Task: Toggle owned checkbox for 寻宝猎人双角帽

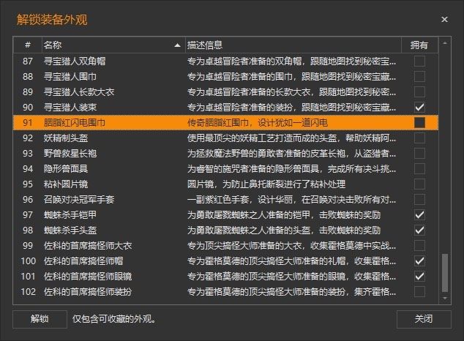Action: coord(419,61)
